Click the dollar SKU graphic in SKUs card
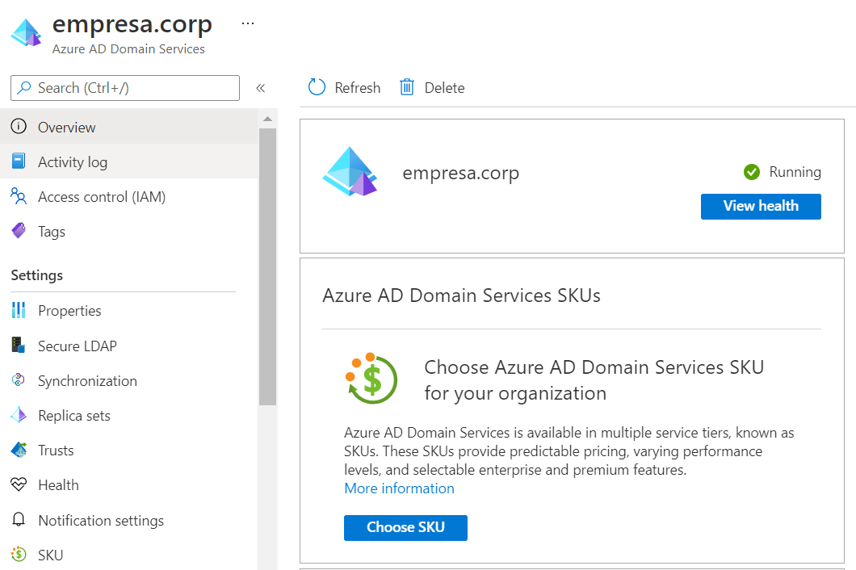Viewport: 856px width, 570px height. (x=371, y=378)
